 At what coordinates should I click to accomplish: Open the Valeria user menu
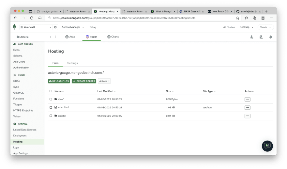pos(265,27)
